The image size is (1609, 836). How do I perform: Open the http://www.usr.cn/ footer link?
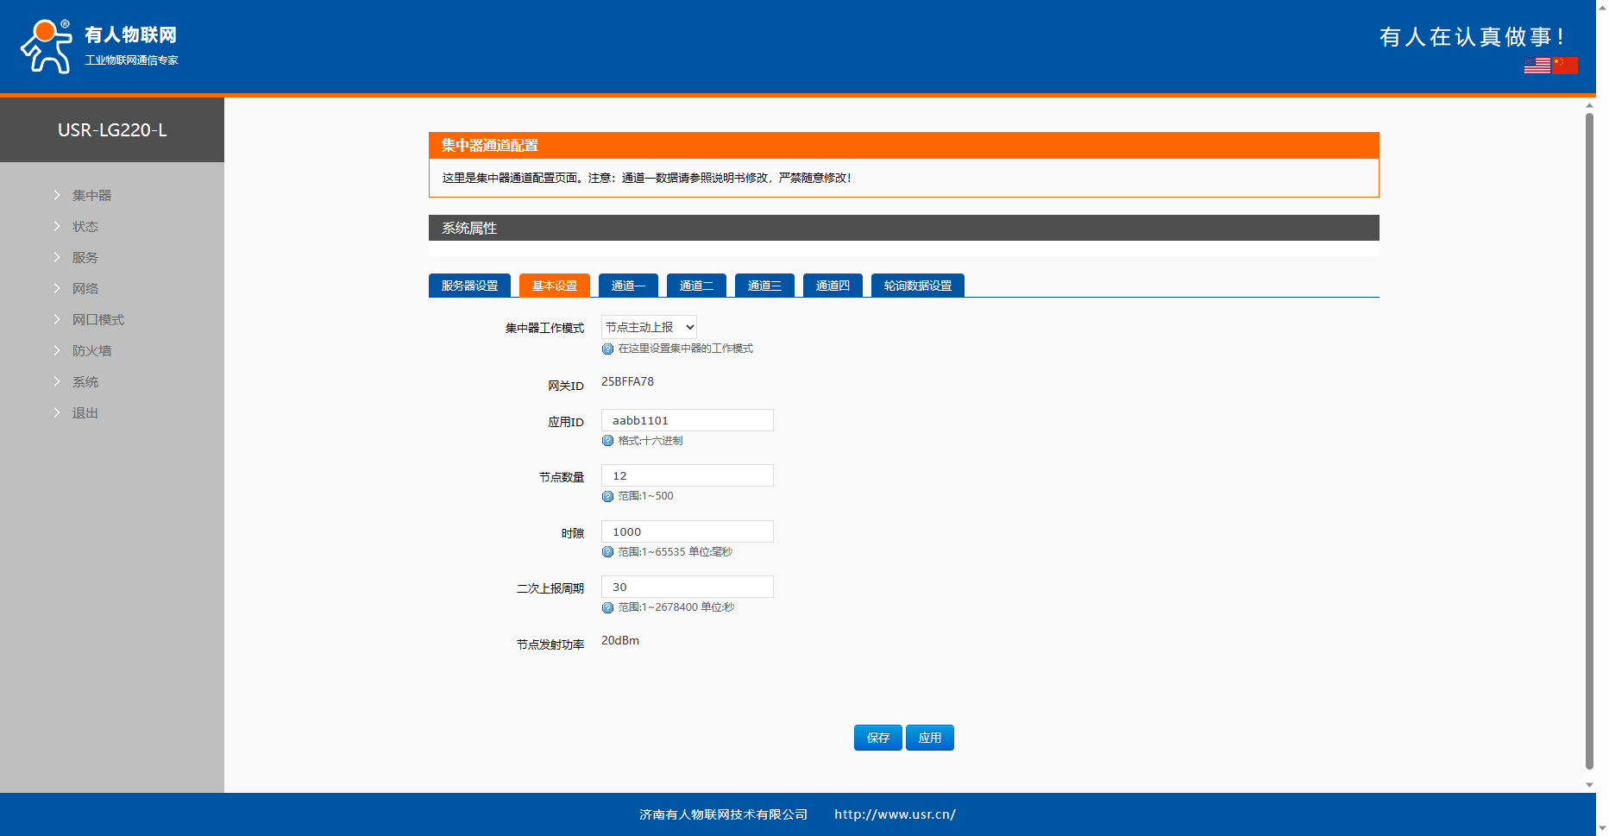tap(895, 814)
